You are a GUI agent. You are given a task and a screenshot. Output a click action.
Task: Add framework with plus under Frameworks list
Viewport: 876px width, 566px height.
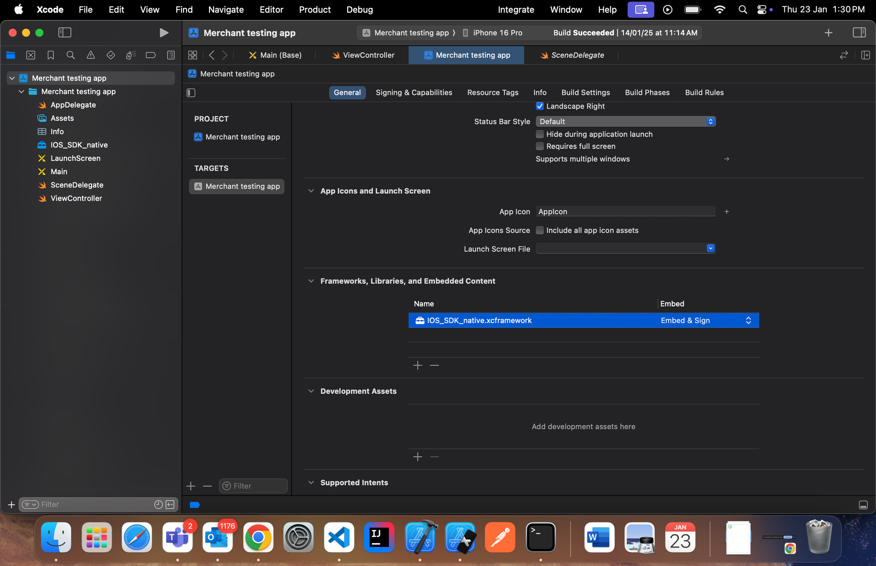417,365
